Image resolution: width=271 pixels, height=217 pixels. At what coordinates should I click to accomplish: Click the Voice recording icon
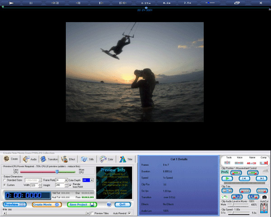[240, 163]
